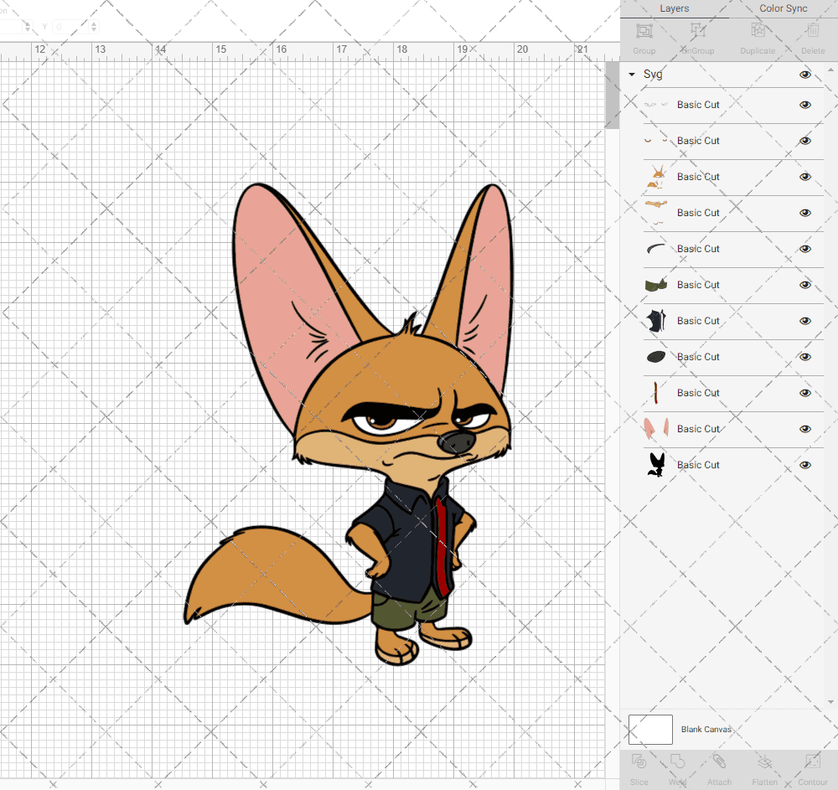Click the Y position stepper arrows
Screen dimensions: 838x790
coord(94,27)
